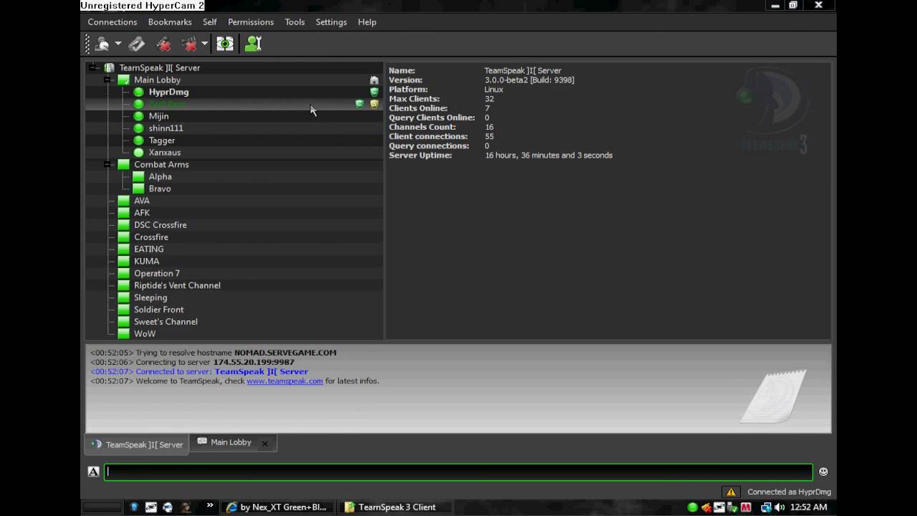The image size is (917, 516).
Task: Open the Bookmarks menu
Action: click(170, 22)
